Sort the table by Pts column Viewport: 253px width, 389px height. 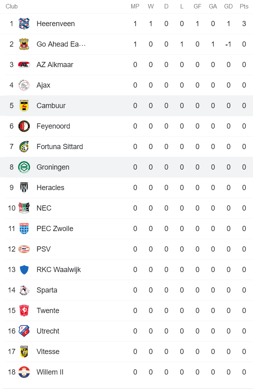coord(244,6)
